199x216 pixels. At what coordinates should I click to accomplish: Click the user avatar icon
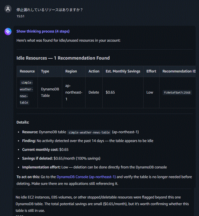(8, 9)
